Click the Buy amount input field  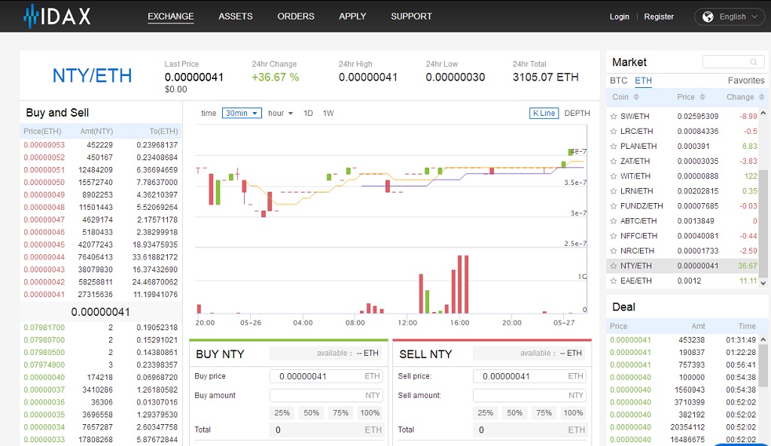[x=326, y=396]
